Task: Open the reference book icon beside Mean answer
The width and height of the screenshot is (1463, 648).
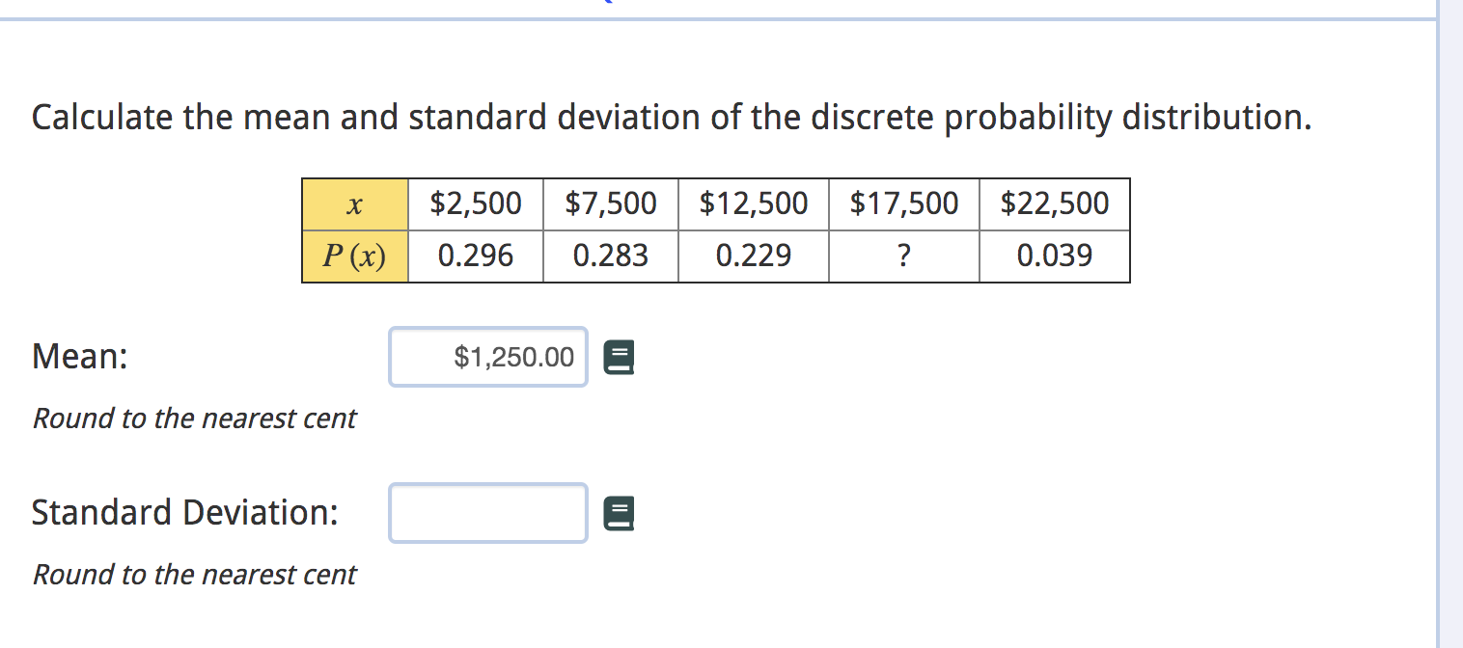Action: (x=619, y=357)
